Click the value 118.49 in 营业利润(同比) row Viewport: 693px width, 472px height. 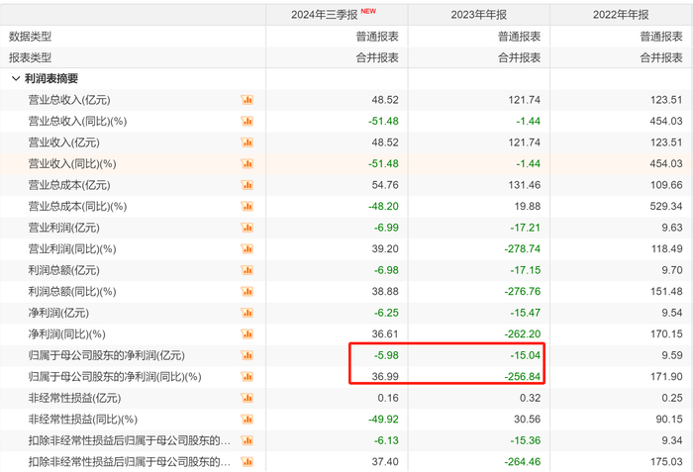coord(666,248)
